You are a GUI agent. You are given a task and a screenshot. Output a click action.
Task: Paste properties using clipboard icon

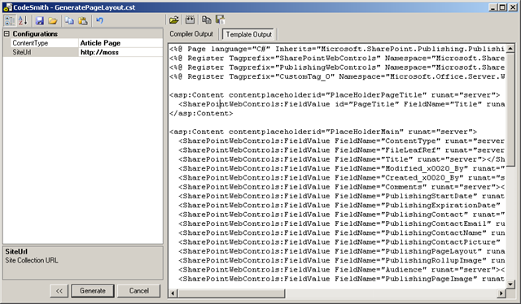click(x=83, y=20)
